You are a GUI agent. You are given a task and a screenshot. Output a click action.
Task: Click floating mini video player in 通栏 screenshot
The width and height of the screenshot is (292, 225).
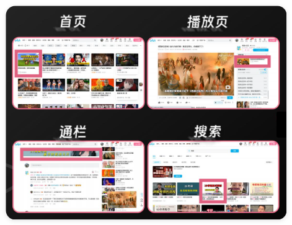tap(122, 200)
